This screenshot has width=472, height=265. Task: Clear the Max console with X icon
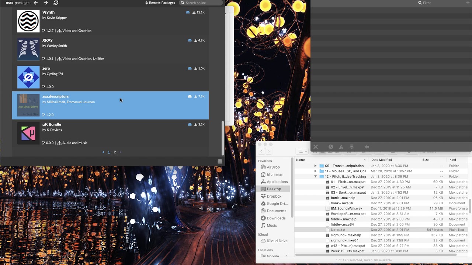[316, 147]
